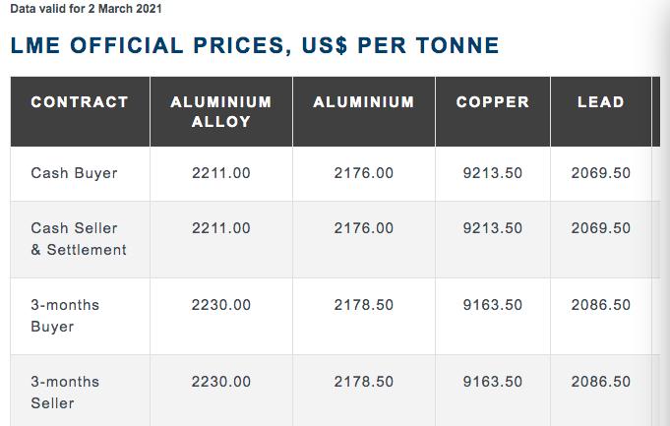Click 3-months Buyer Aluminium price 2178.50

pyautogui.click(x=364, y=305)
